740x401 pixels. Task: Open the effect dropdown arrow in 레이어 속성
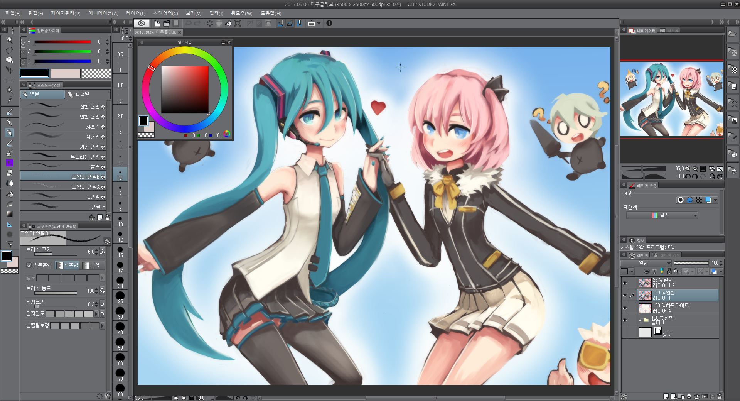(716, 200)
